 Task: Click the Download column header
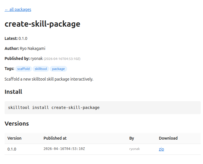click(168, 138)
